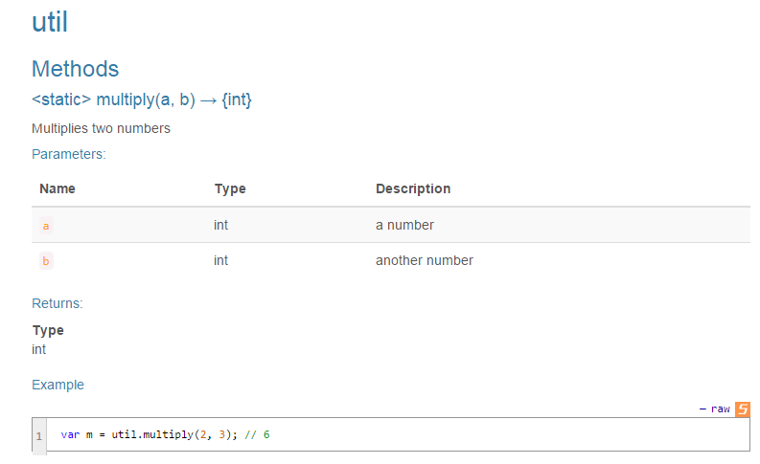Click 'Multiplies two numbers' description text
Screen dimensions: 760x464
pyautogui.click(x=101, y=128)
